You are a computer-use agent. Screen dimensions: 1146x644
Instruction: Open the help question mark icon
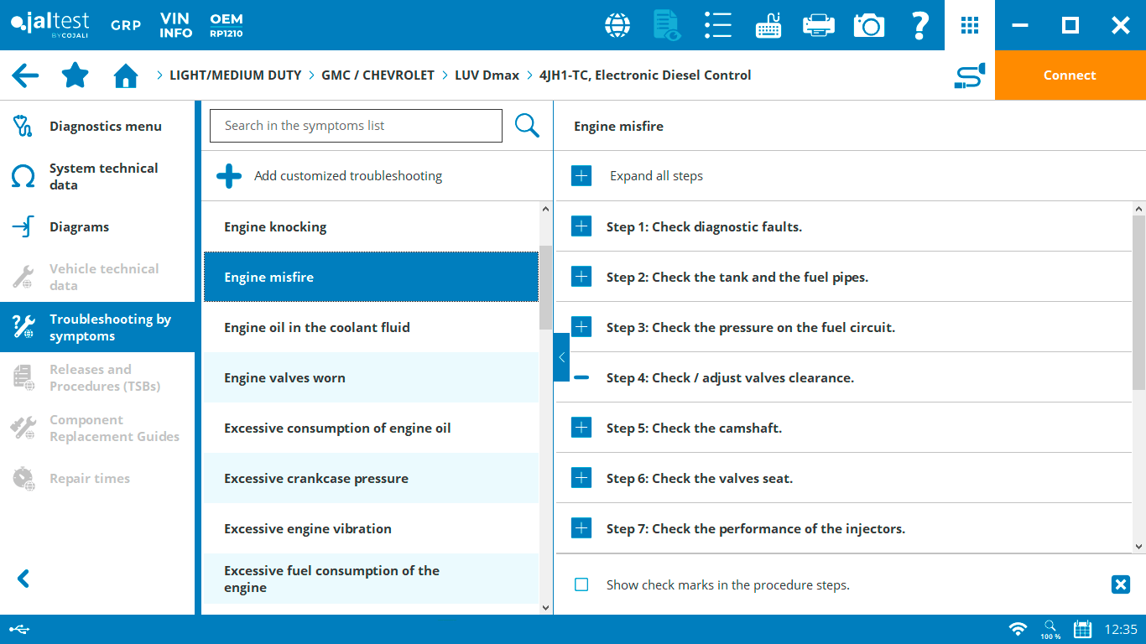[919, 25]
